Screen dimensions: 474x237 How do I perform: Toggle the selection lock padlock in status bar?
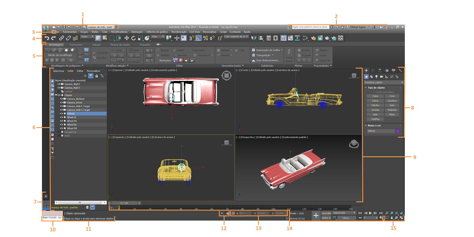tap(227, 213)
